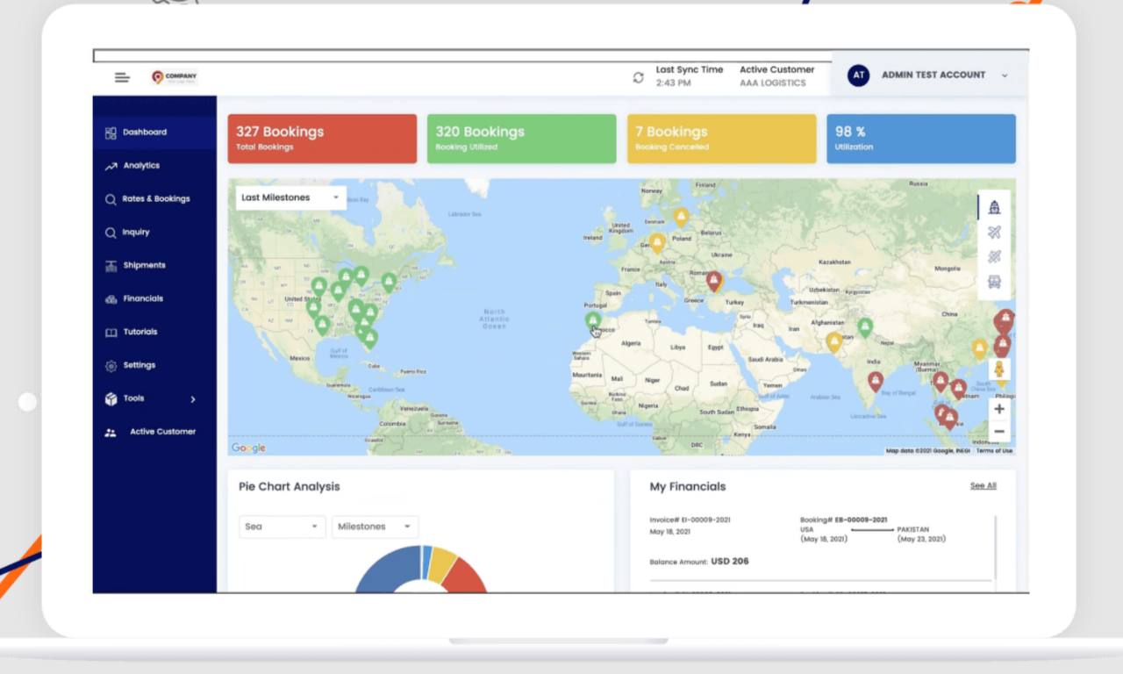
Task: Open Financials in the sidebar
Action: click(154, 299)
